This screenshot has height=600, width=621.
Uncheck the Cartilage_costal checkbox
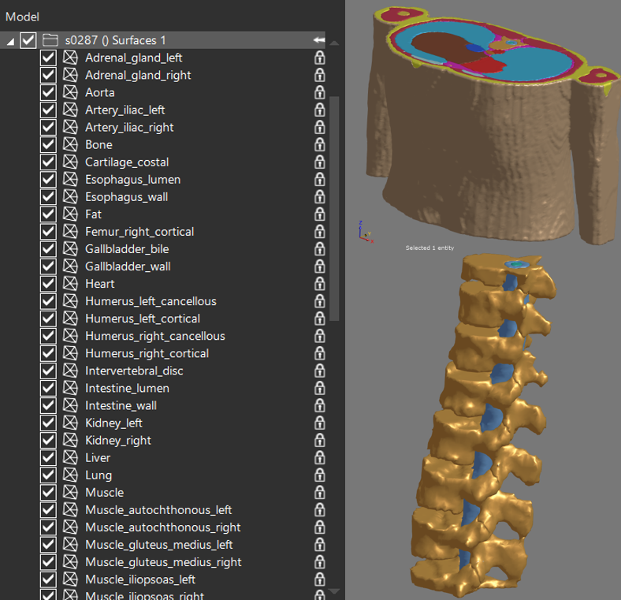[48, 162]
